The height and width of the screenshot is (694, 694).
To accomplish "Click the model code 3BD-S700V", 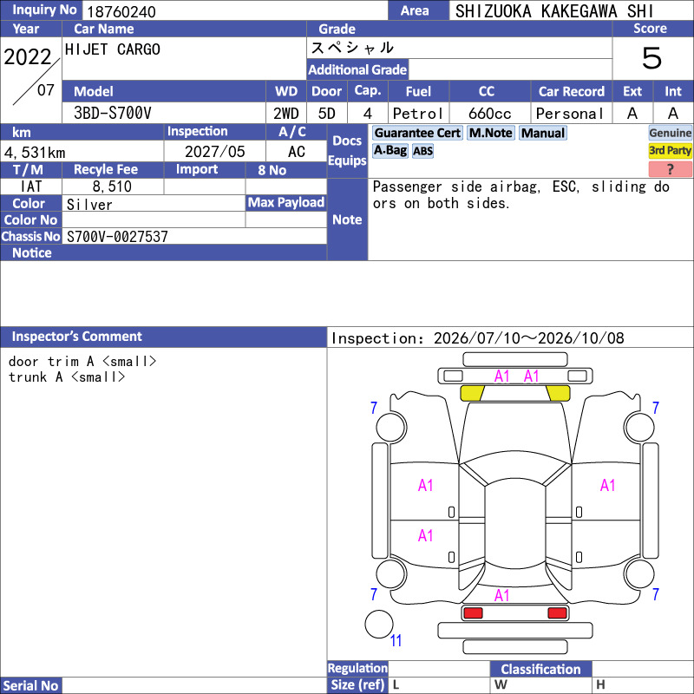I will click(113, 114).
